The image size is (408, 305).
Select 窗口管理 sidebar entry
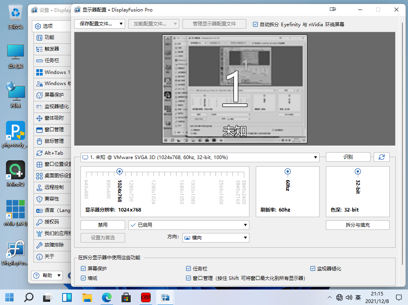pyautogui.click(x=52, y=130)
